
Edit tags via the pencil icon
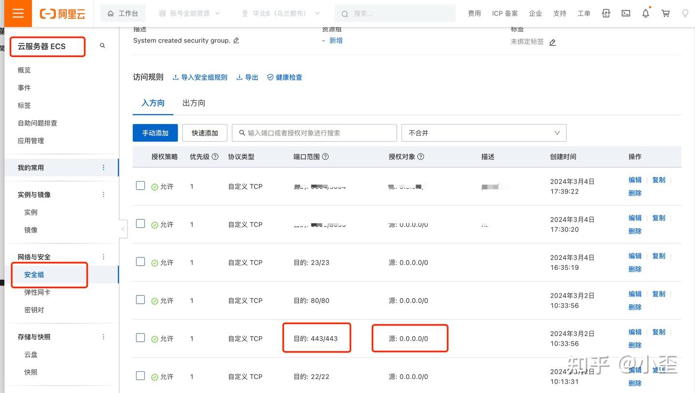click(553, 42)
